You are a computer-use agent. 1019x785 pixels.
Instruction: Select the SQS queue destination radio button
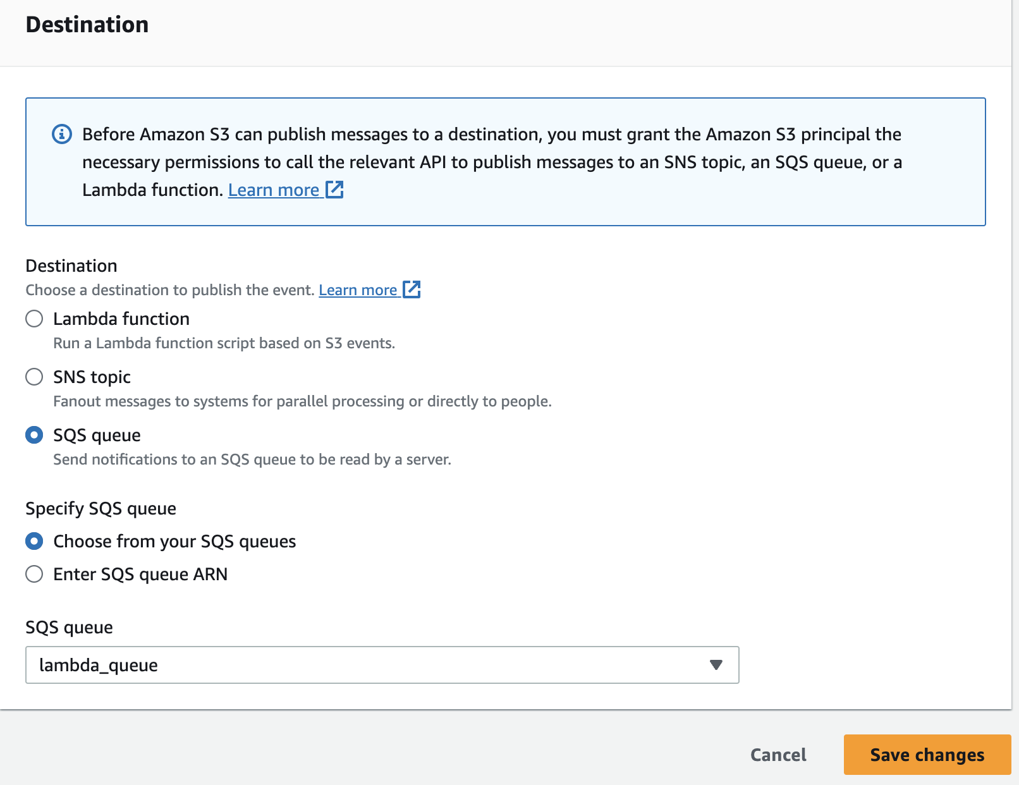click(34, 435)
